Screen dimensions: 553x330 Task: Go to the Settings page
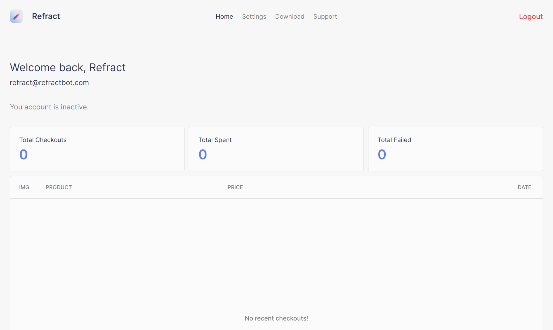pyautogui.click(x=254, y=17)
